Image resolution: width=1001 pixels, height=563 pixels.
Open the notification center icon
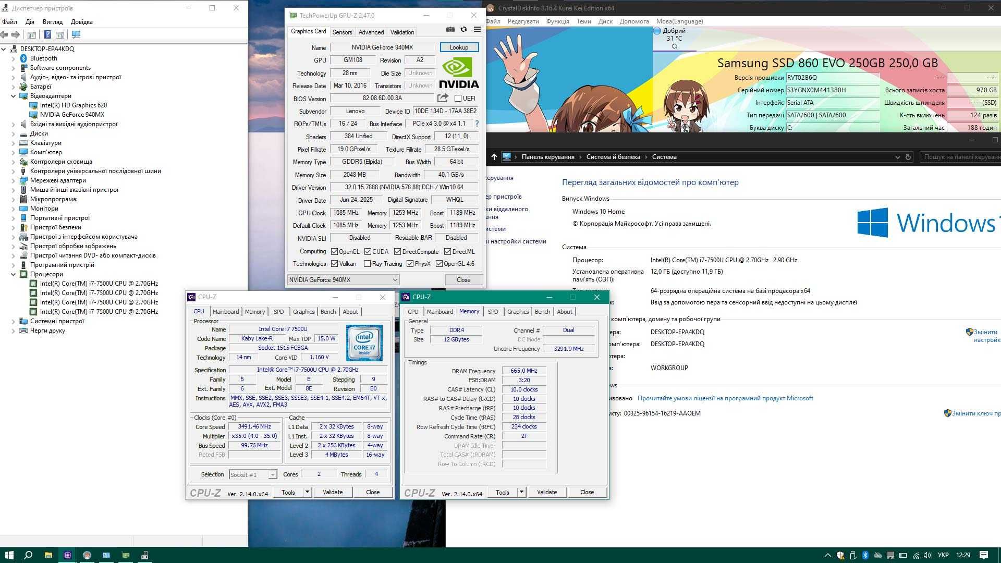[x=984, y=555]
